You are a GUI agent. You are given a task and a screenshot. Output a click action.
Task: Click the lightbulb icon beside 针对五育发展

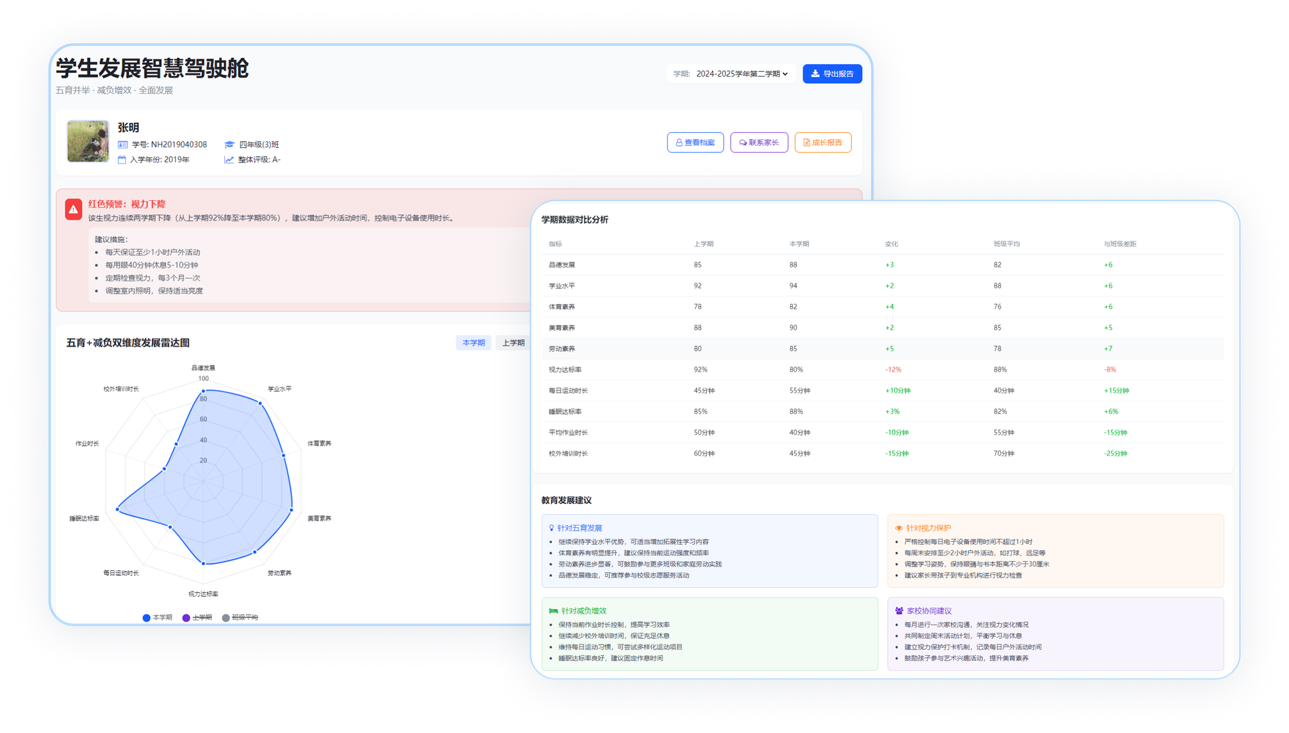click(x=551, y=528)
